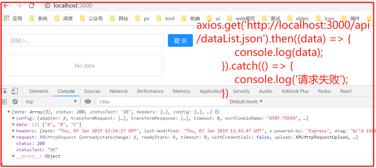Collapse the logged response object arrow
Viewport: 376px width, 168px height.
click(x=9, y=111)
